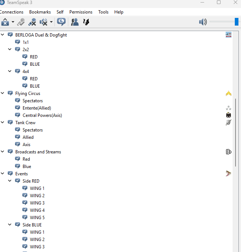241x252 pixels.
Task: Collapse the Broadcasts and Streams channel
Action: point(3,152)
